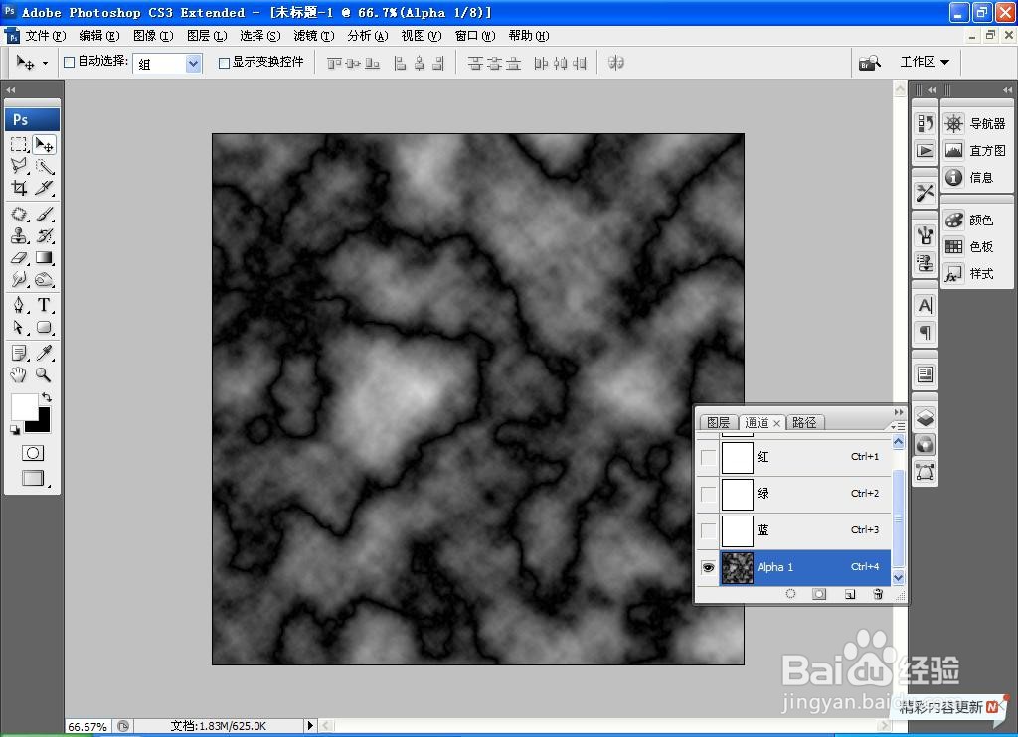Image resolution: width=1018 pixels, height=737 pixels.
Task: Show the 蓝 channel visibility
Action: coord(708,530)
